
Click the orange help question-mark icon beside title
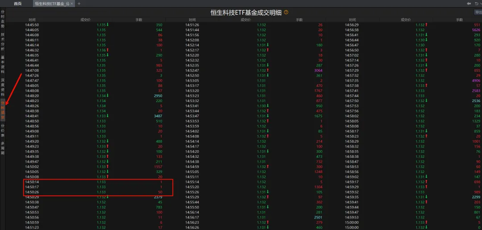[286, 12]
